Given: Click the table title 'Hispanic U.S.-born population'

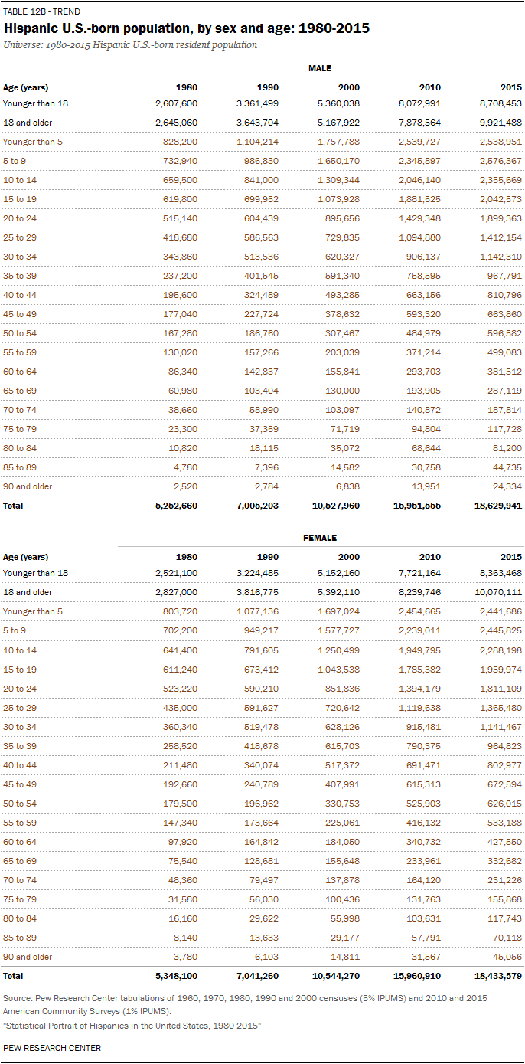Looking at the screenshot, I should (x=187, y=28).
